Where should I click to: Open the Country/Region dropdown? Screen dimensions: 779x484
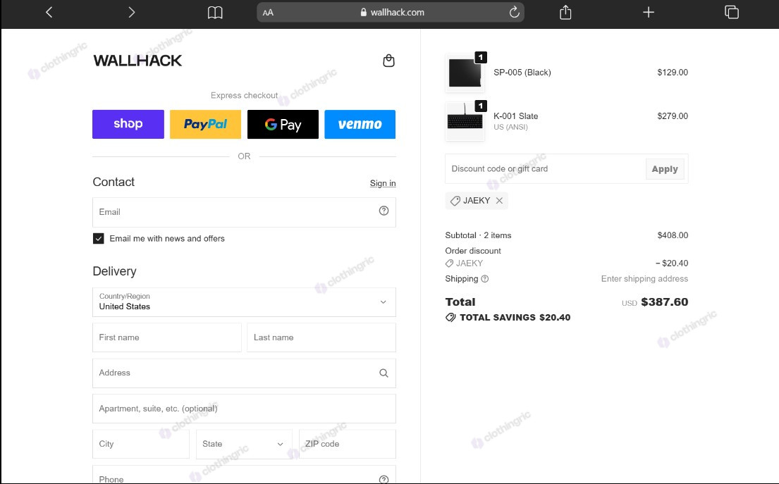point(244,302)
